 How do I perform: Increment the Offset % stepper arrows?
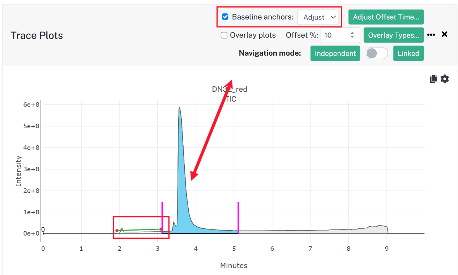[352, 33]
